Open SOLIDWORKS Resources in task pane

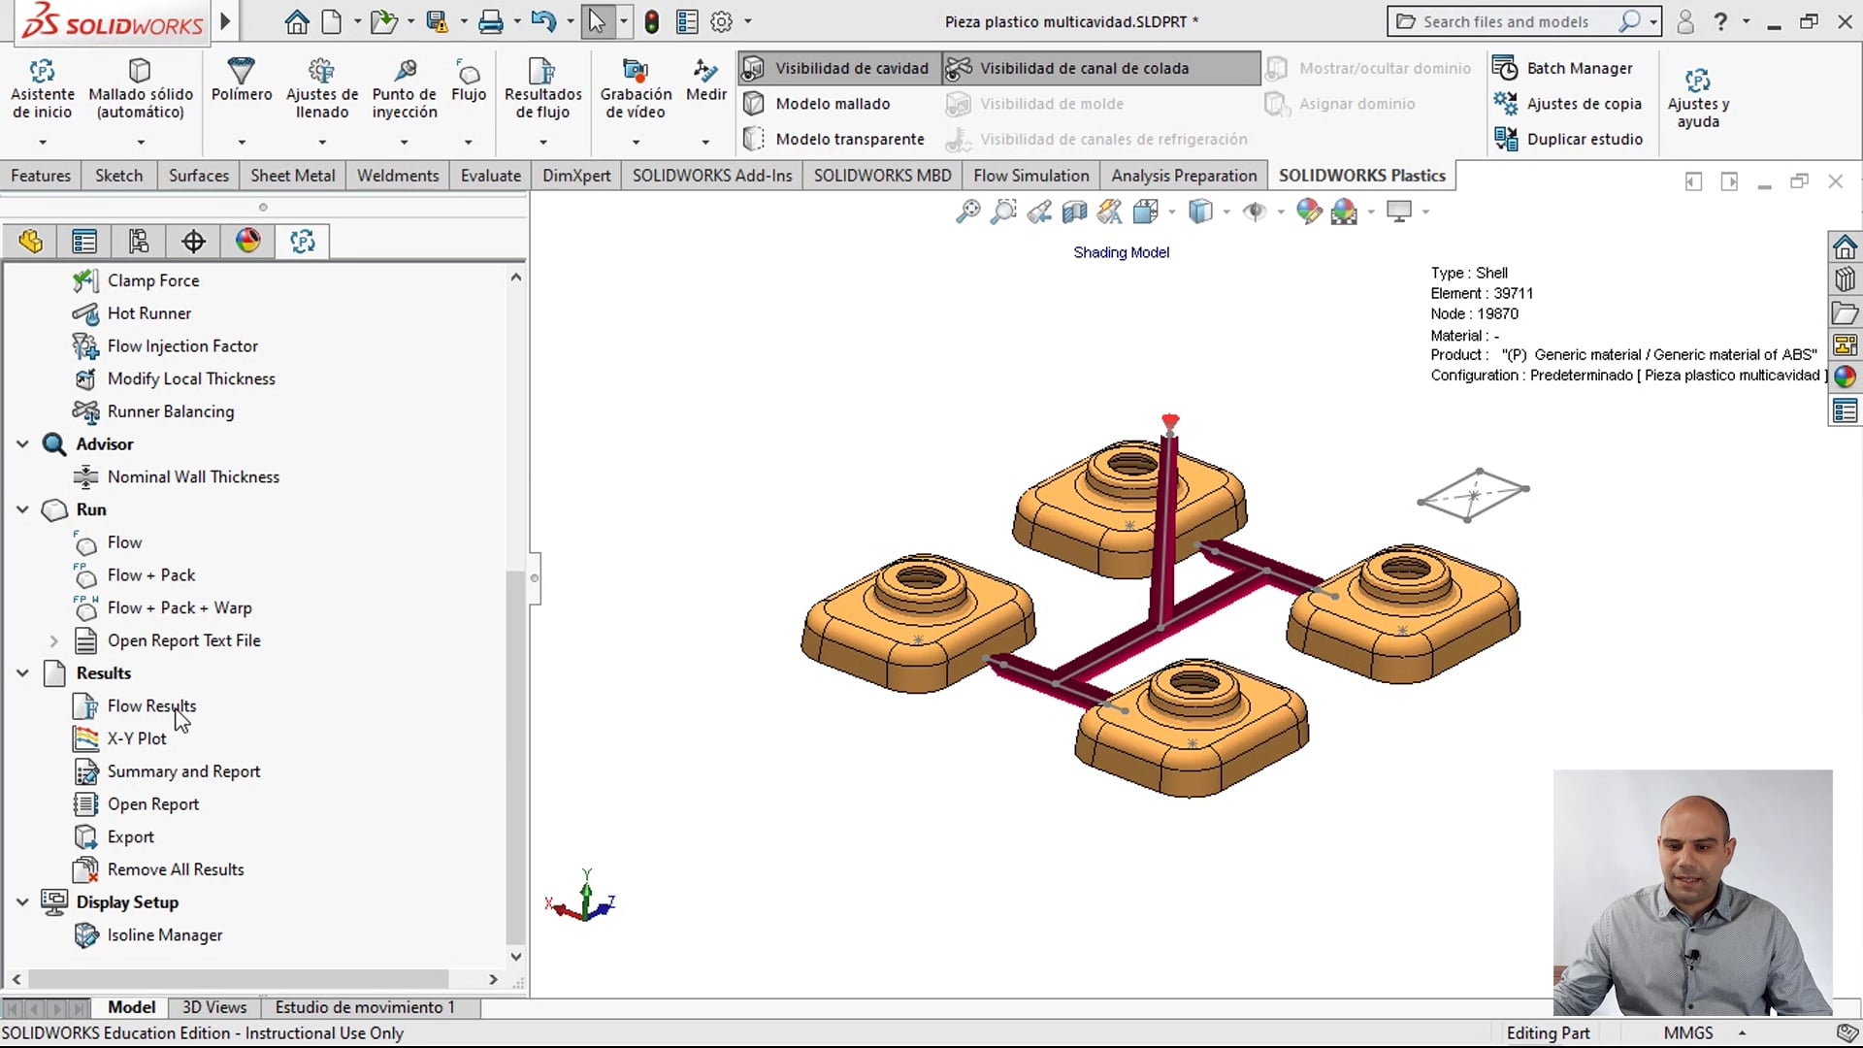[1845, 246]
